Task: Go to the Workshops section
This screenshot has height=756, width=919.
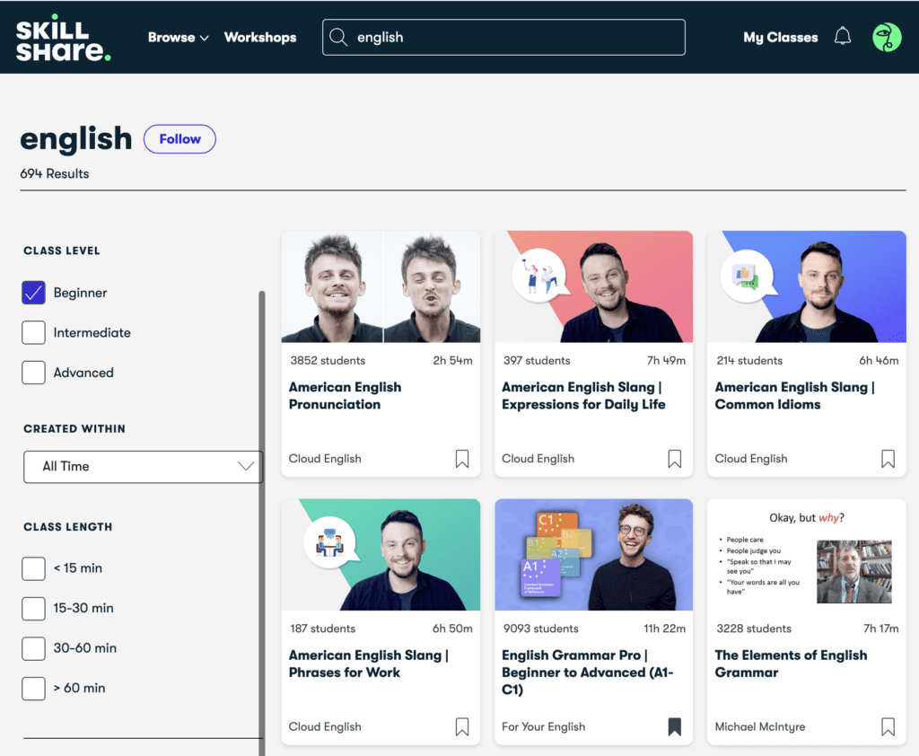Action: pyautogui.click(x=260, y=37)
